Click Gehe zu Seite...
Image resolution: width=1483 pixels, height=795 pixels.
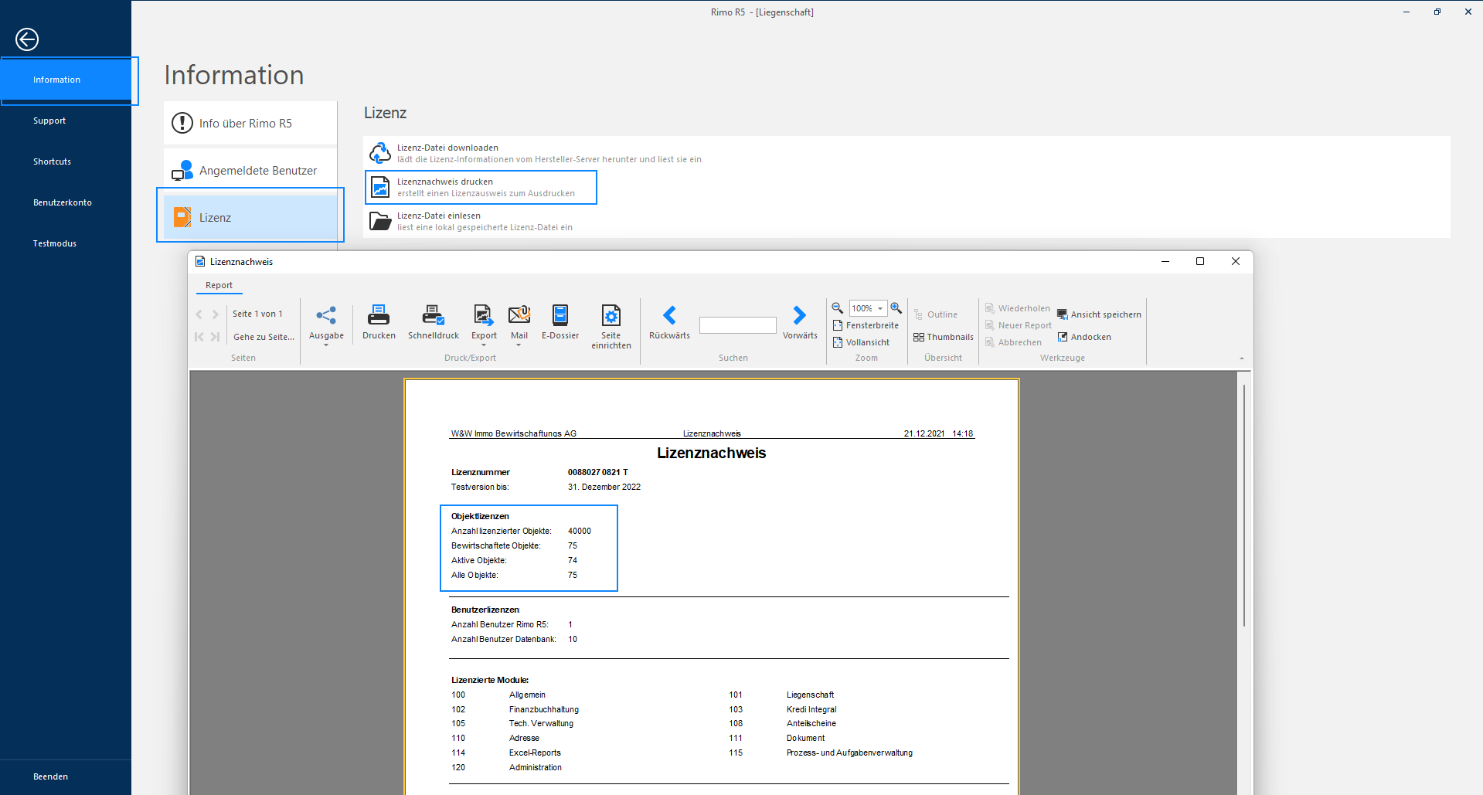[x=264, y=337]
